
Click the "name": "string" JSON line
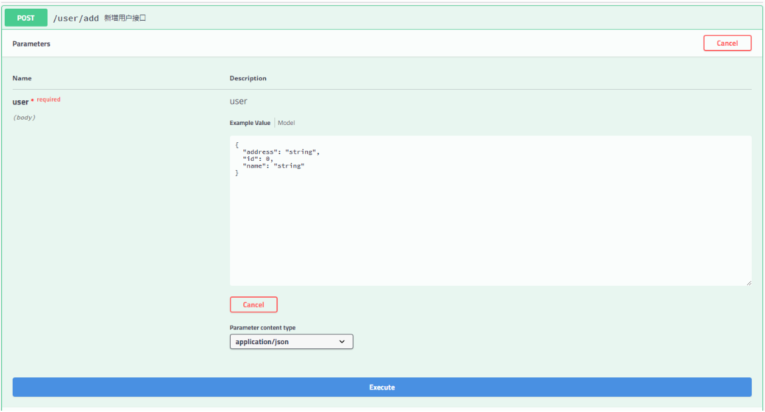[273, 165]
